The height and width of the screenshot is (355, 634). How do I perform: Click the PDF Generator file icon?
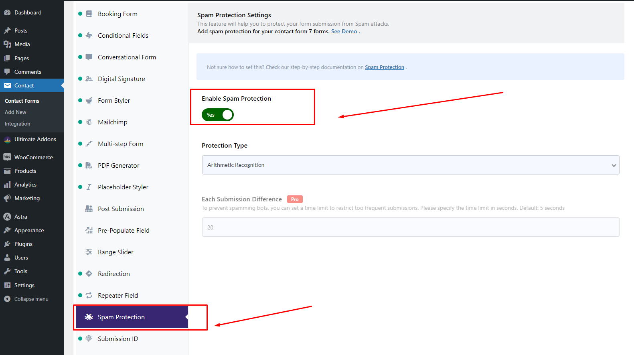89,165
